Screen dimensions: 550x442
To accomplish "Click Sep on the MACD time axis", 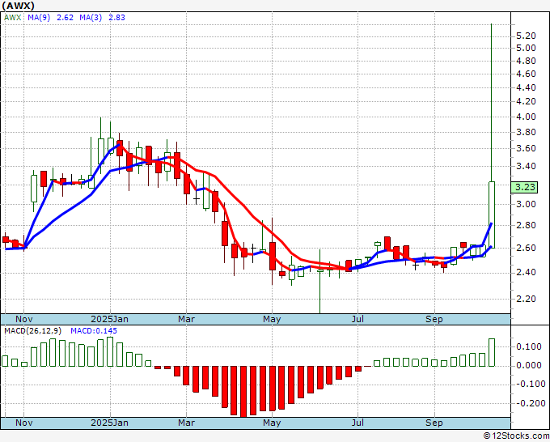I will [x=434, y=423].
